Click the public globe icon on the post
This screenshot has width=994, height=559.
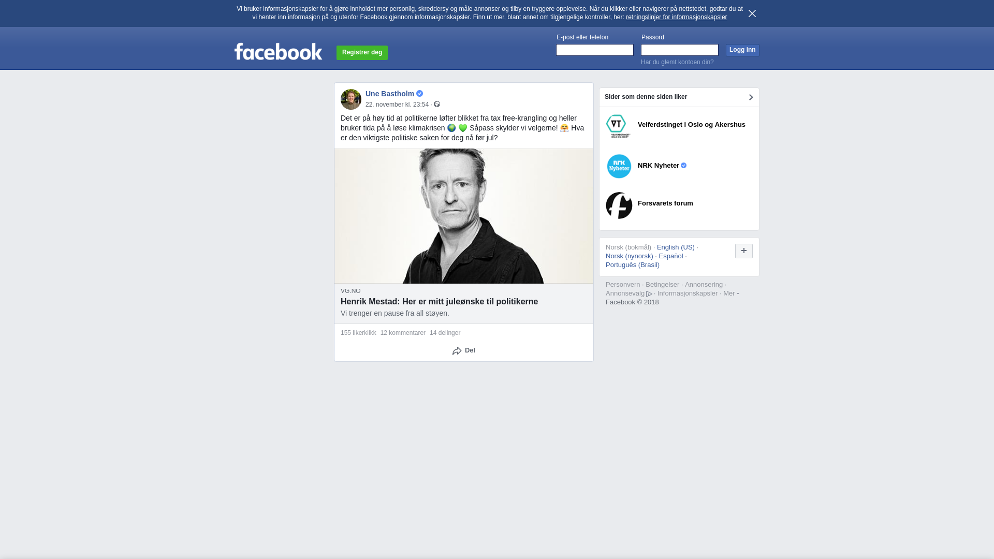point(437,105)
